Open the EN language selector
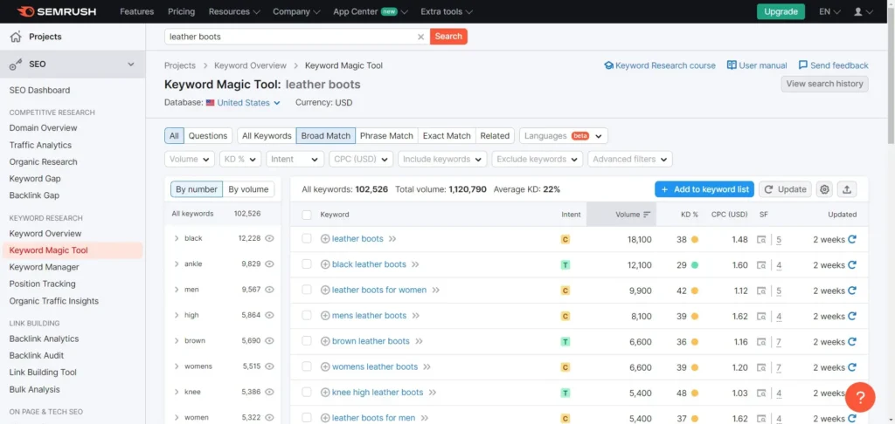Image resolution: width=895 pixels, height=424 pixels. pos(829,11)
